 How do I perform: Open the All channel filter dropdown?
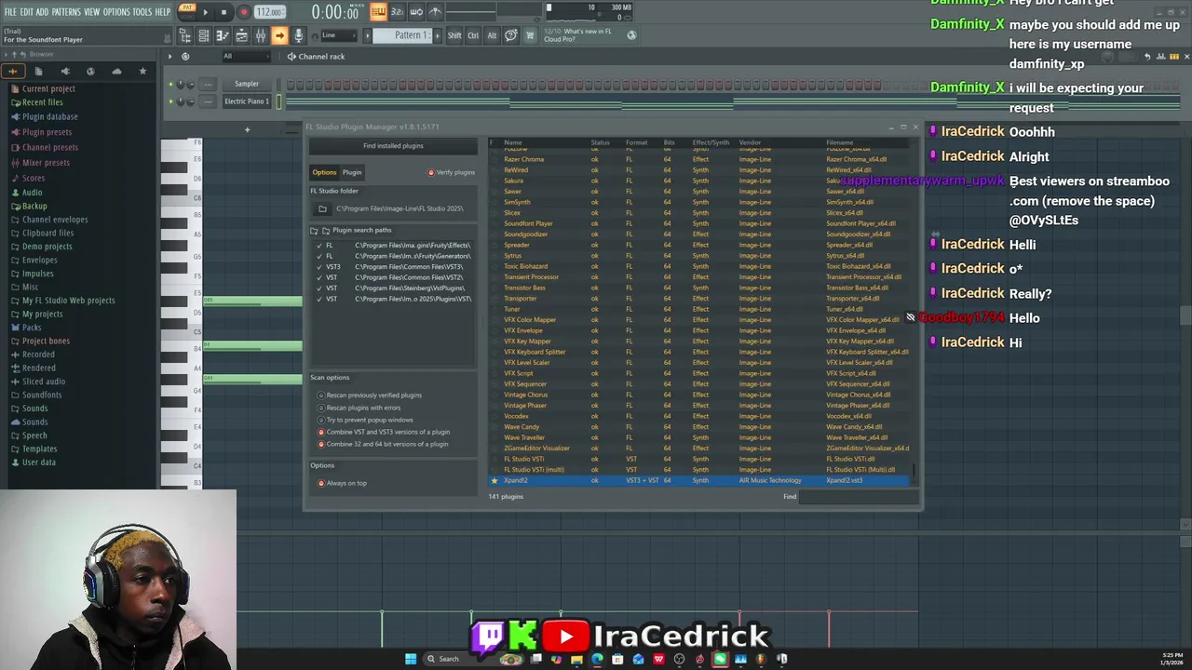coord(245,56)
